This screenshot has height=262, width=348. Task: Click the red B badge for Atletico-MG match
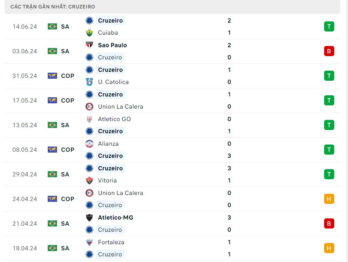[329, 224]
